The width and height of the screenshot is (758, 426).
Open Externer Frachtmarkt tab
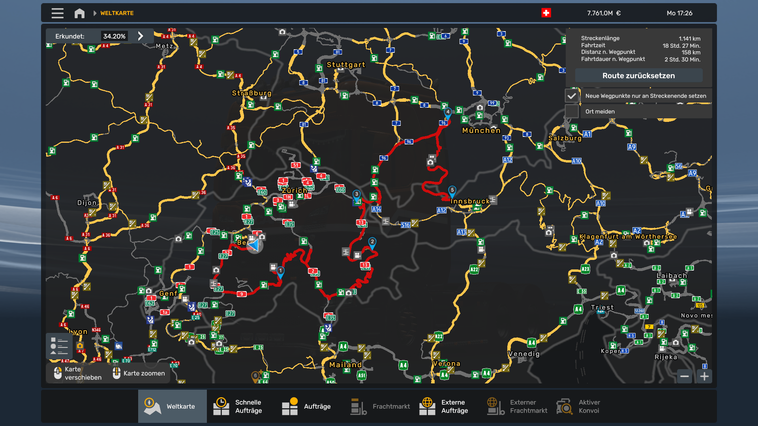516,406
